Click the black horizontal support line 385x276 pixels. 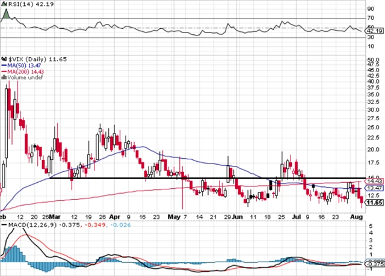(180, 178)
